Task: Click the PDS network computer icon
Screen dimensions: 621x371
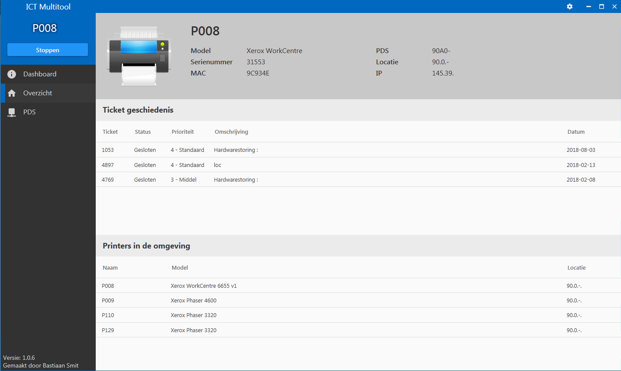Action: (x=12, y=112)
